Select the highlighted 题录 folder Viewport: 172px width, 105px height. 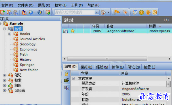pyautogui.click(x=18, y=29)
